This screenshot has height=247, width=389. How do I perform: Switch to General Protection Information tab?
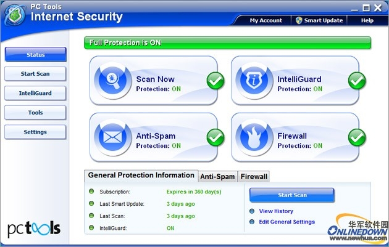(x=141, y=176)
